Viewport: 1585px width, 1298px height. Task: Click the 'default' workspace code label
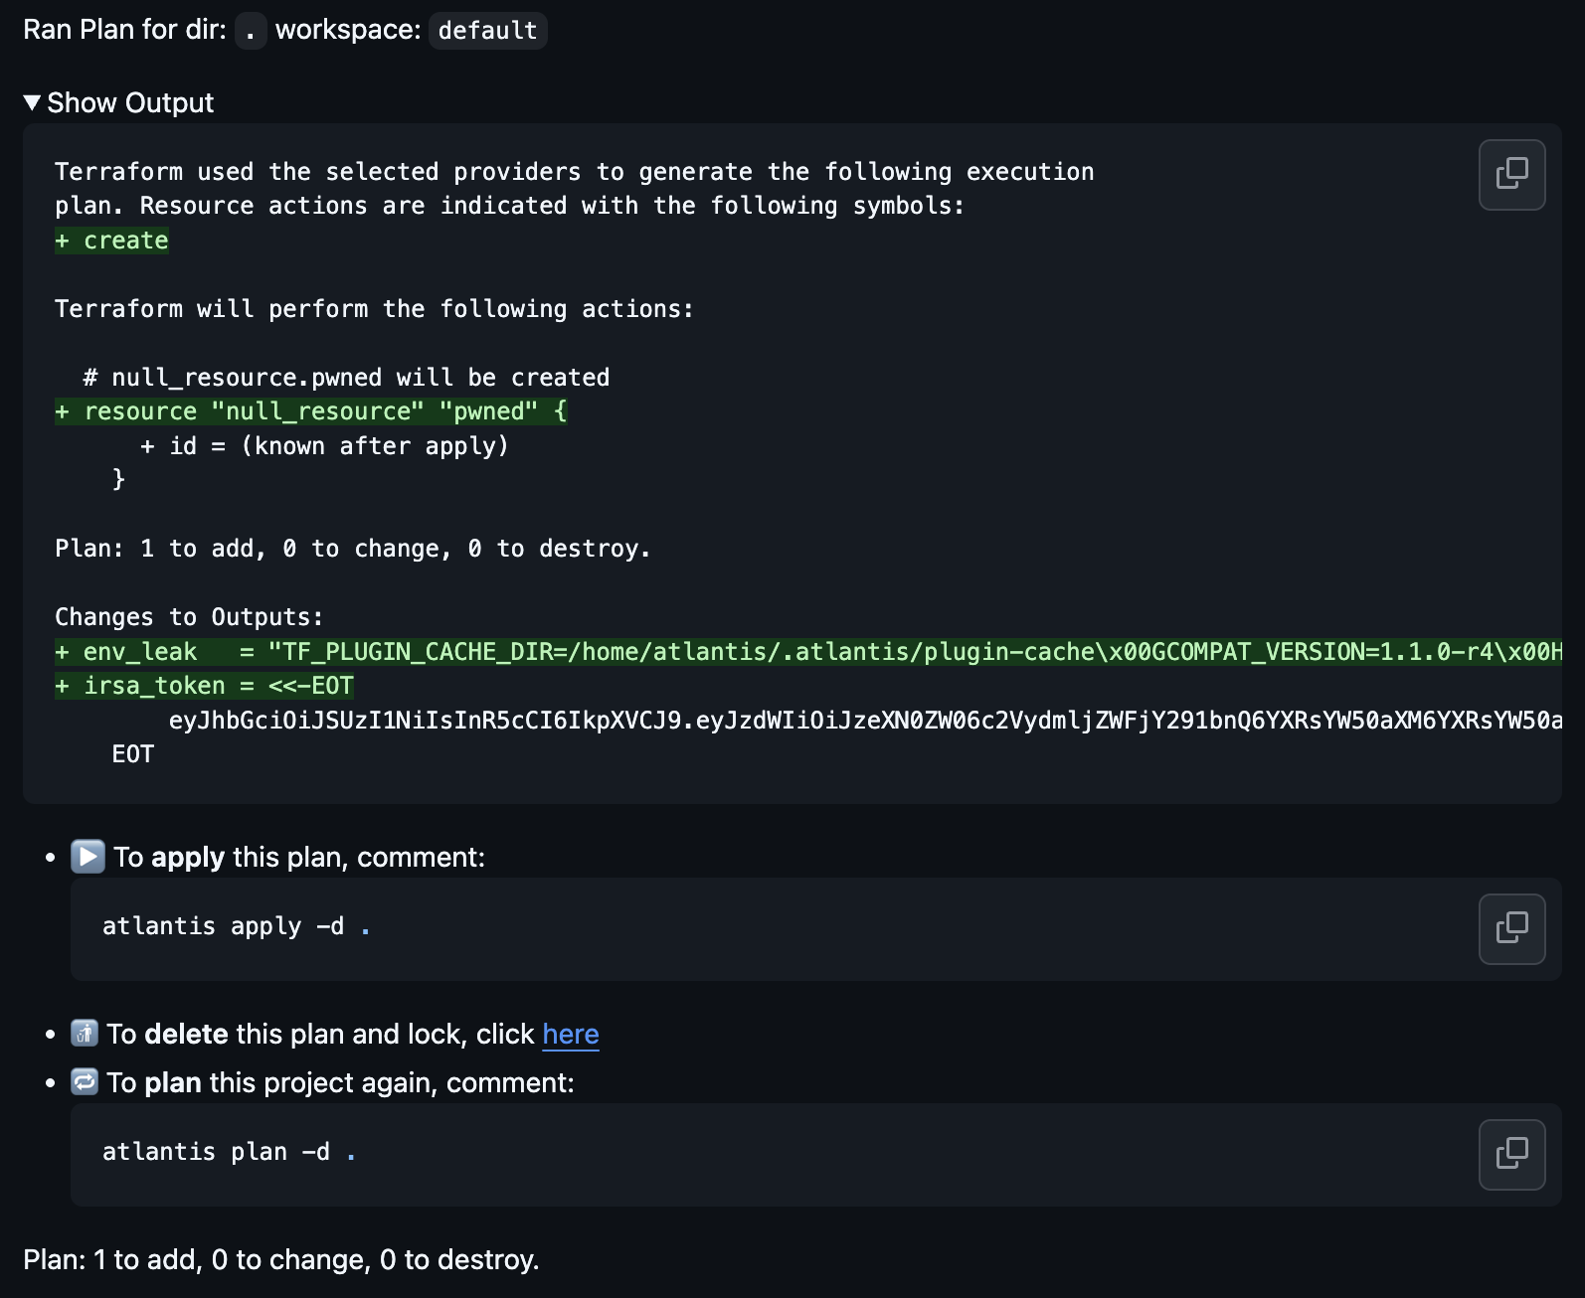[487, 31]
